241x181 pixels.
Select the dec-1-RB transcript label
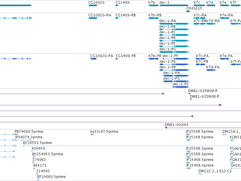coord(167,26)
